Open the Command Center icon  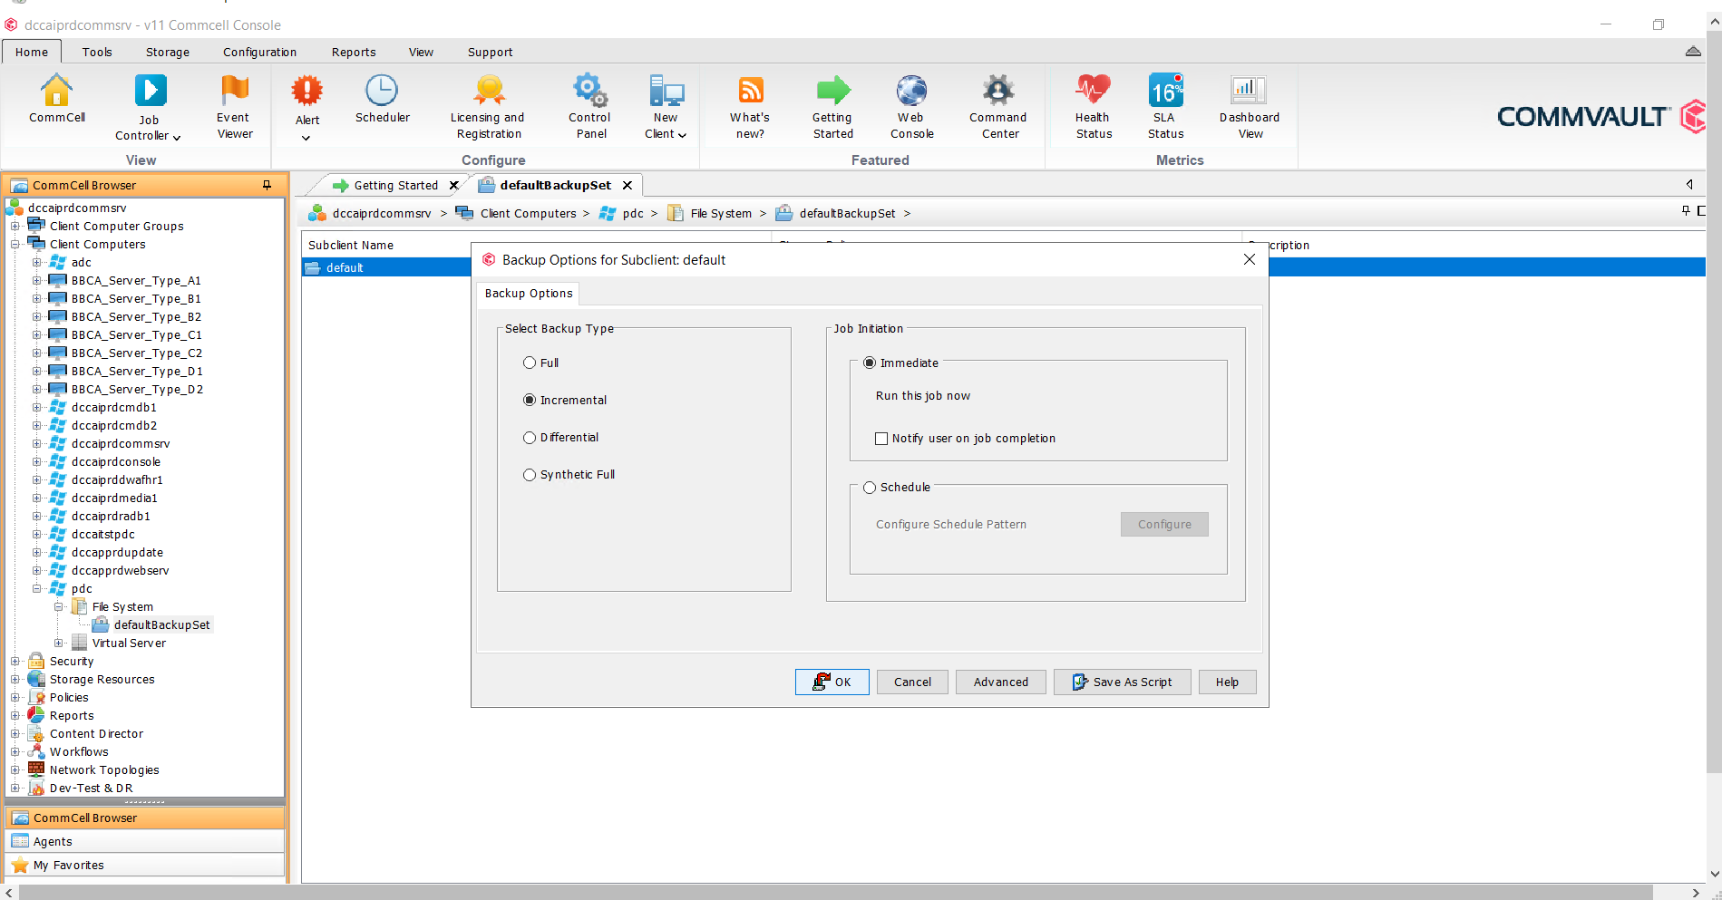pyautogui.click(x=997, y=92)
